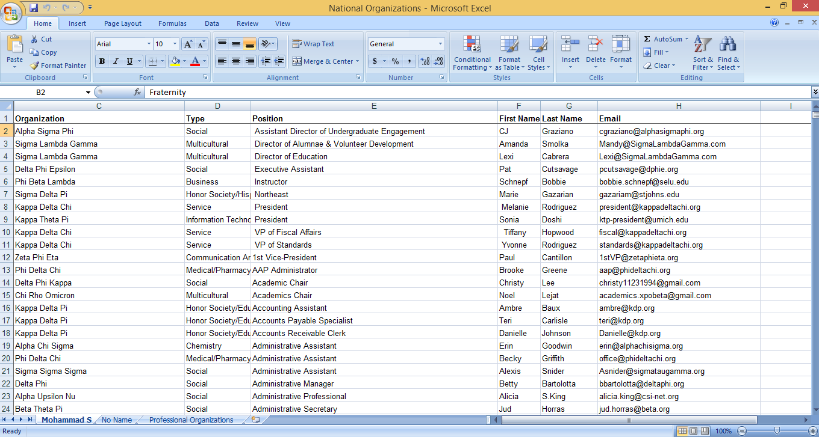This screenshot has width=819, height=437.
Task: Switch to Page Break Preview in status bar
Action: tap(704, 431)
